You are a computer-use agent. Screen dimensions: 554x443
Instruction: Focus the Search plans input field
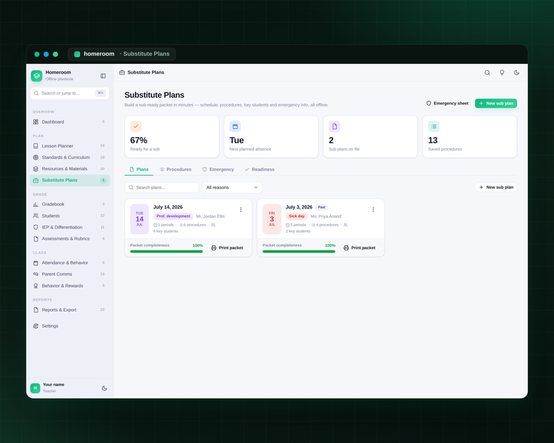coord(162,187)
